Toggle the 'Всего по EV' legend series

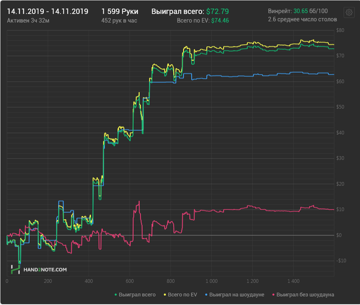[x=180, y=295]
